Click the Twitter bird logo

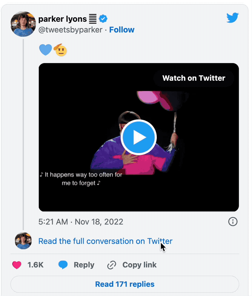click(x=232, y=18)
